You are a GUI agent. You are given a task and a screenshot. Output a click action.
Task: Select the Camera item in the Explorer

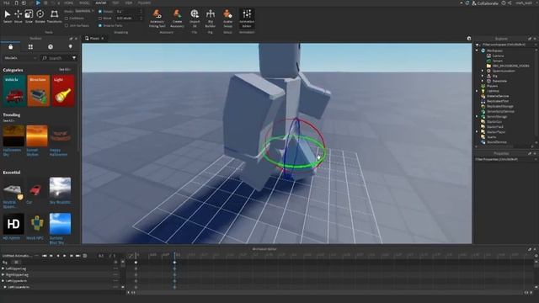[x=499, y=56]
